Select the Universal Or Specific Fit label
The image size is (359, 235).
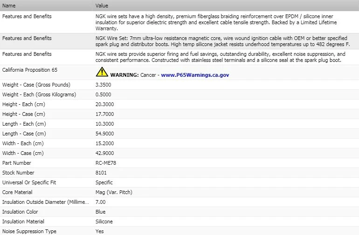click(29, 183)
